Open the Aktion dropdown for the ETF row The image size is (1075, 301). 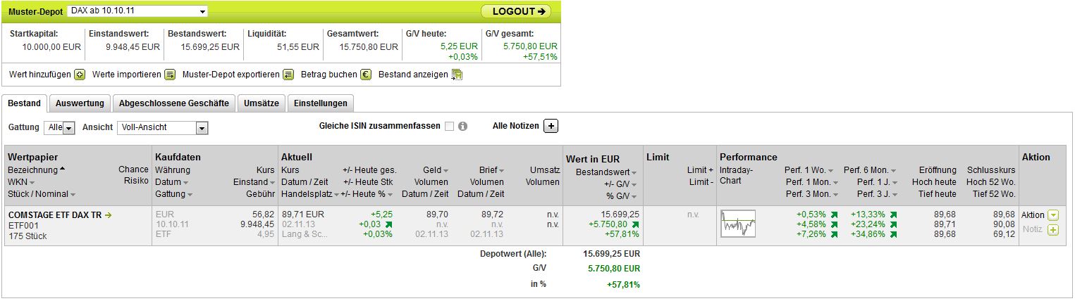click(x=1053, y=215)
